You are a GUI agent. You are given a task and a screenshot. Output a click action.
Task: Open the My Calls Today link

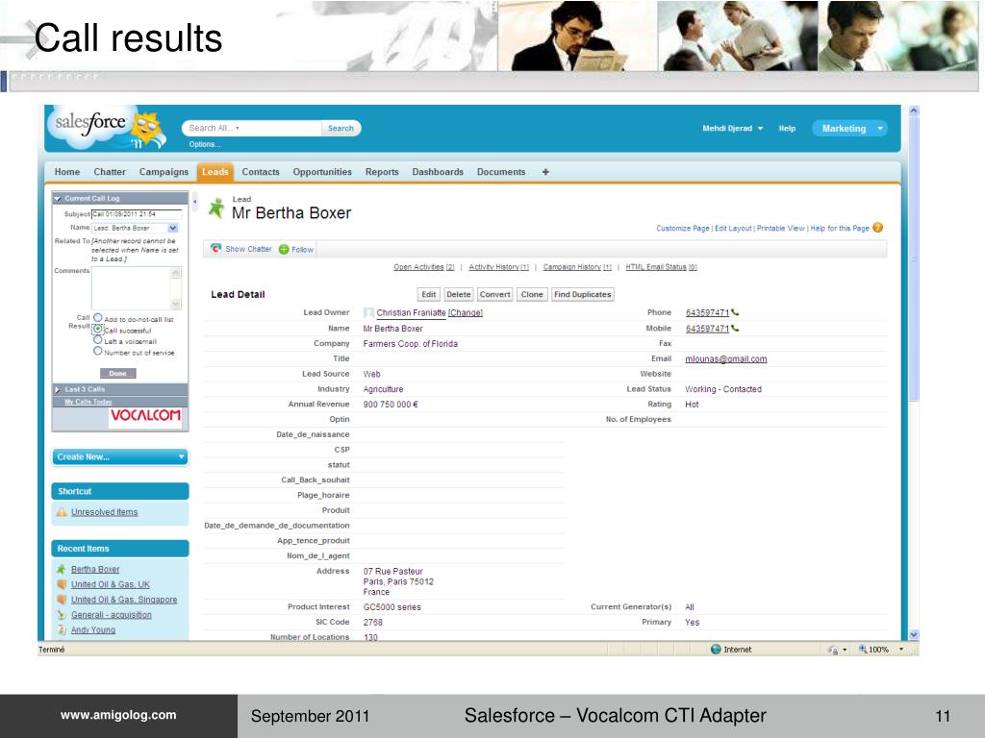88,402
